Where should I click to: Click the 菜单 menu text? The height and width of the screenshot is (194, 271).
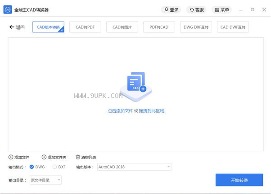(x=225, y=10)
